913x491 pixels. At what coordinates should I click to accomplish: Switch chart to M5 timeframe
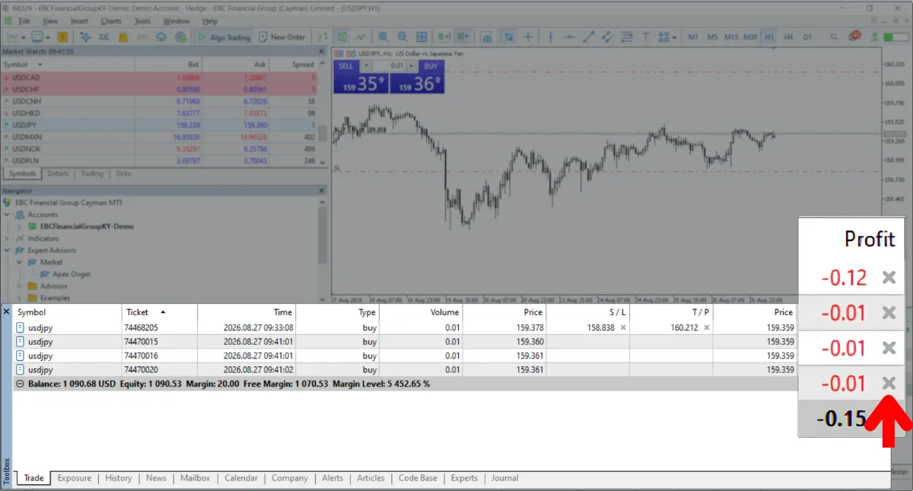(712, 37)
